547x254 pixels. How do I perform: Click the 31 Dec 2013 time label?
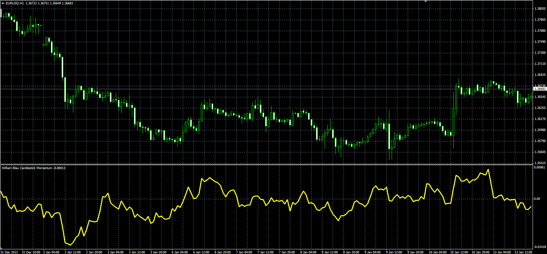coord(9,252)
